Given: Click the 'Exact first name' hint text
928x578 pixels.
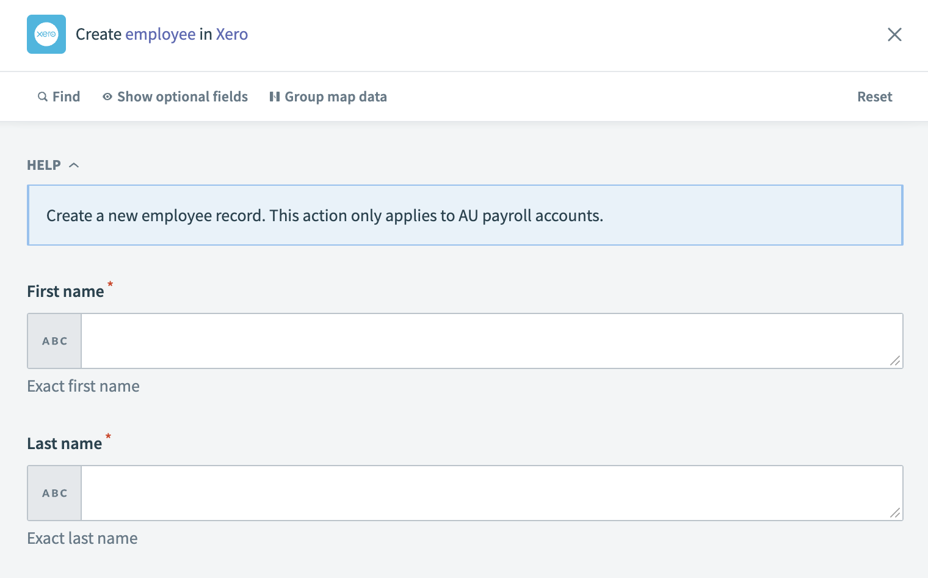Looking at the screenshot, I should 84,386.
